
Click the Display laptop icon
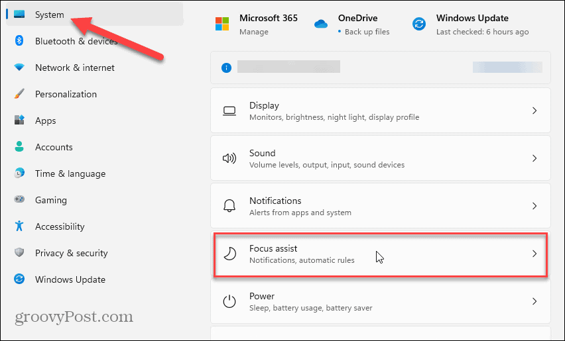point(229,111)
